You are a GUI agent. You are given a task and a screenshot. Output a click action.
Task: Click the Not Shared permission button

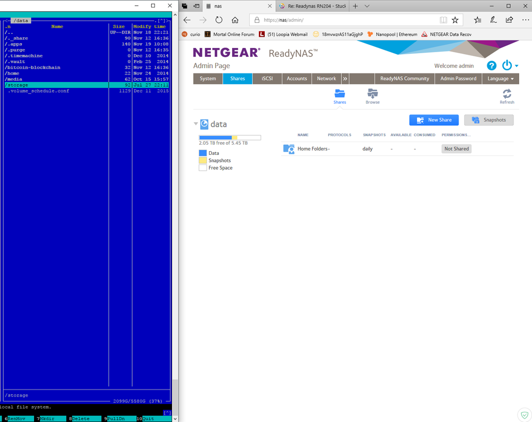pos(456,149)
